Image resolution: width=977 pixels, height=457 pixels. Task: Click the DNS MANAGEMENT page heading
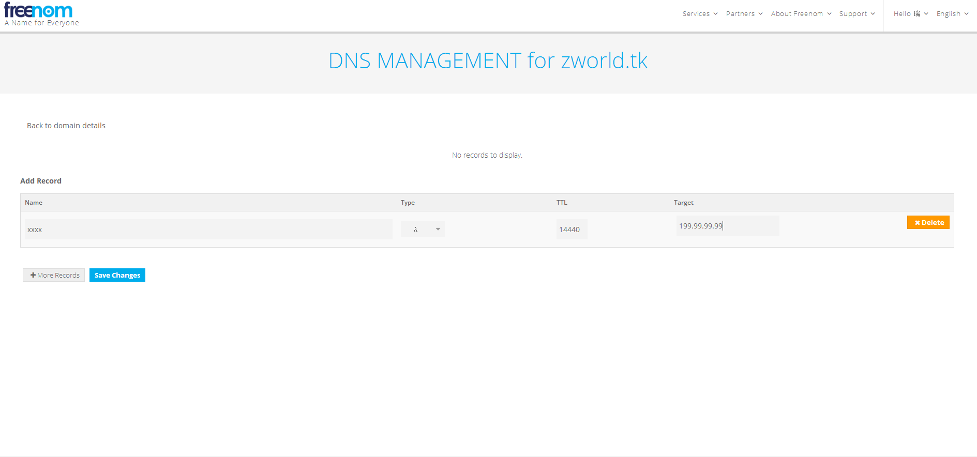click(488, 61)
